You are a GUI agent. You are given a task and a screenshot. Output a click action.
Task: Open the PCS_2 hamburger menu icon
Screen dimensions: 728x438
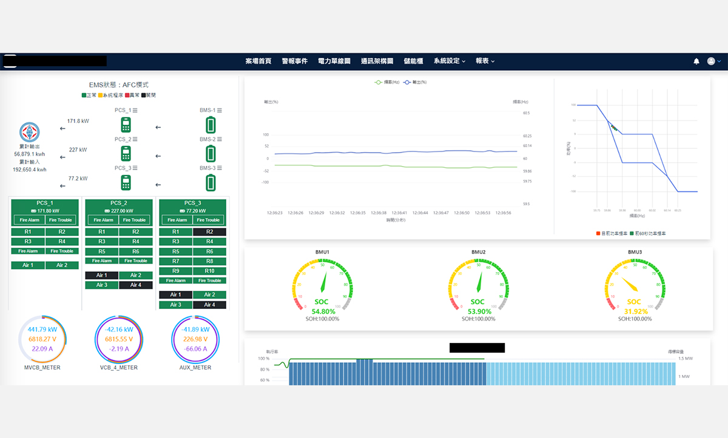[135, 139]
